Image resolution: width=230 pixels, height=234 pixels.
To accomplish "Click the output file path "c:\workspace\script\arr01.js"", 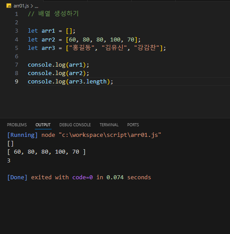I will click(110, 135).
